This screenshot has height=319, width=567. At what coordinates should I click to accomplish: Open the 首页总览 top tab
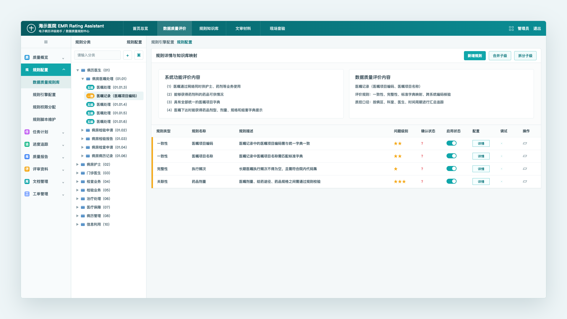[140, 28]
